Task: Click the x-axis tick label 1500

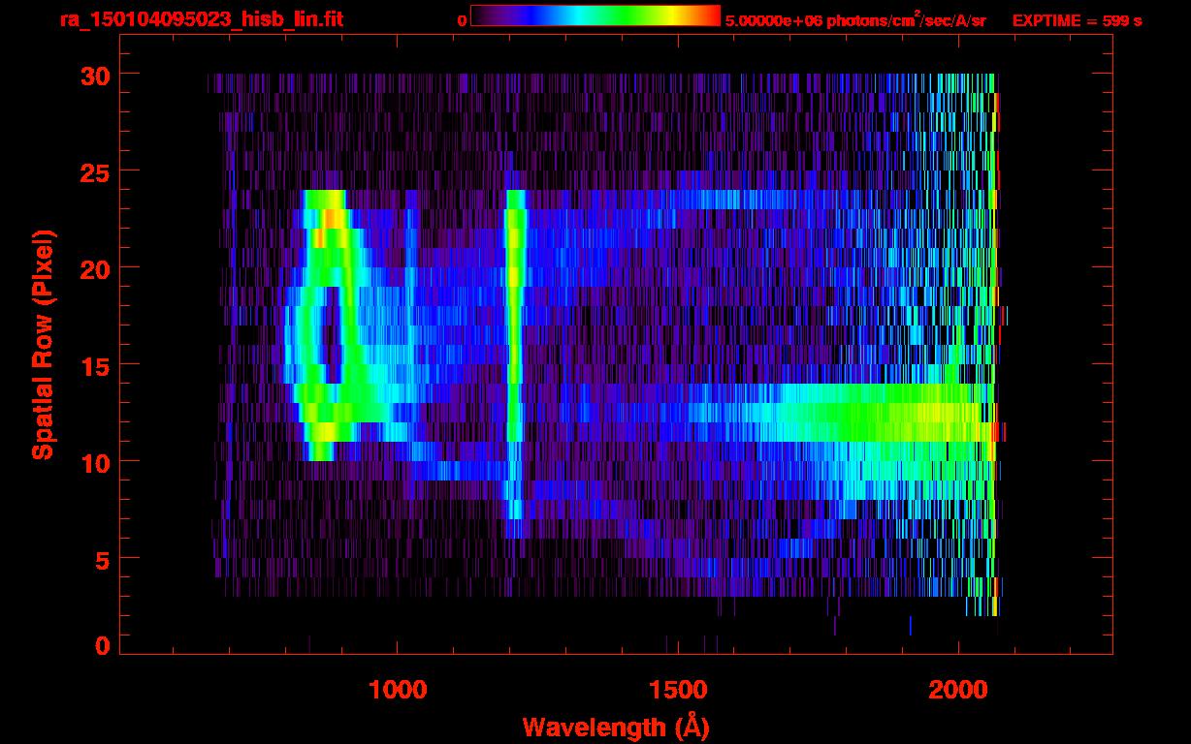Action: [678, 689]
